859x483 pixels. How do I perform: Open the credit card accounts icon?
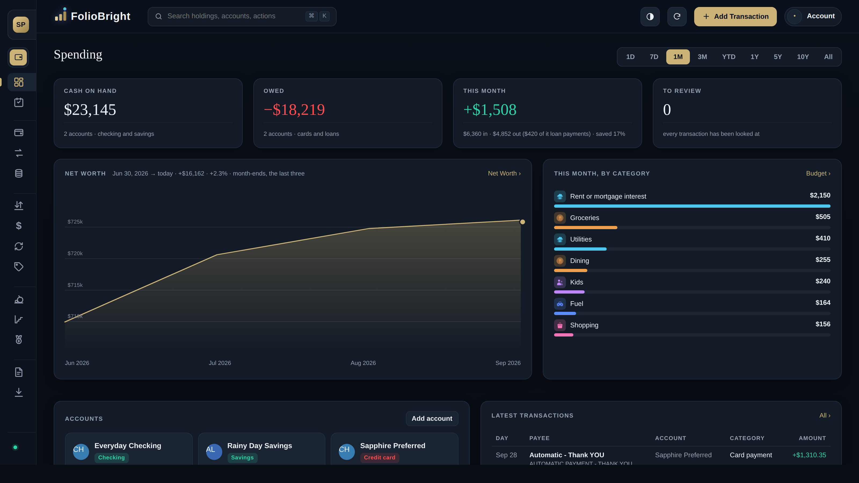click(x=19, y=133)
